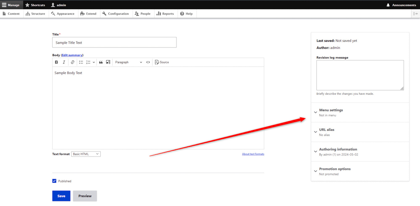The width and height of the screenshot is (420, 206).
Task: Toggle italic in the Body editor
Action: [x=64, y=62]
